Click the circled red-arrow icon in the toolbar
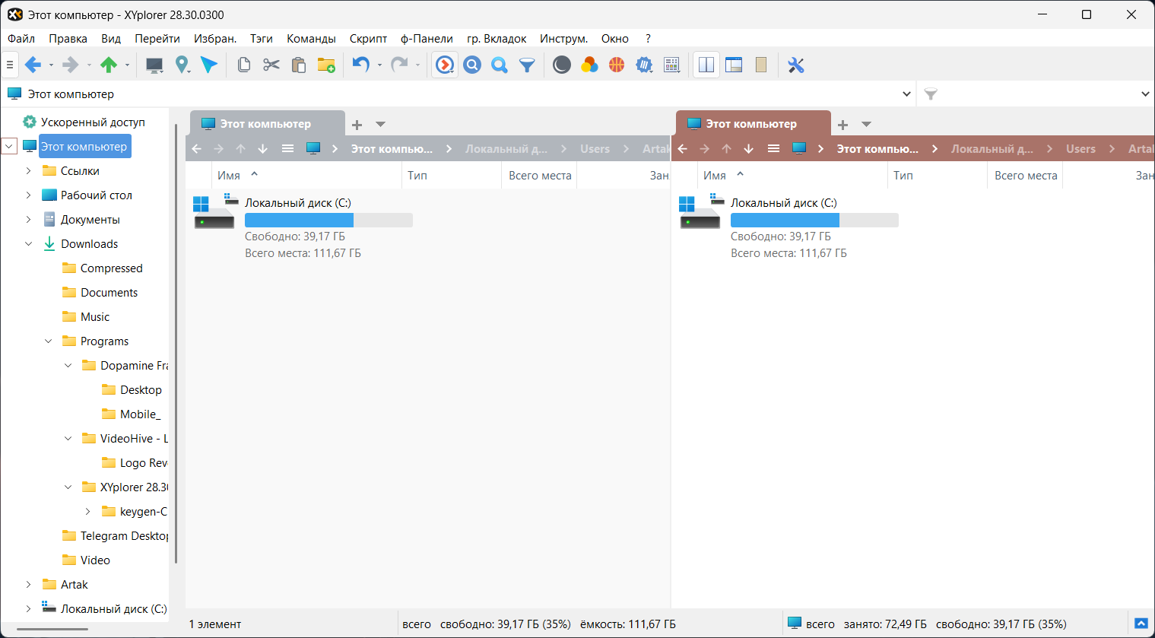 click(x=445, y=65)
